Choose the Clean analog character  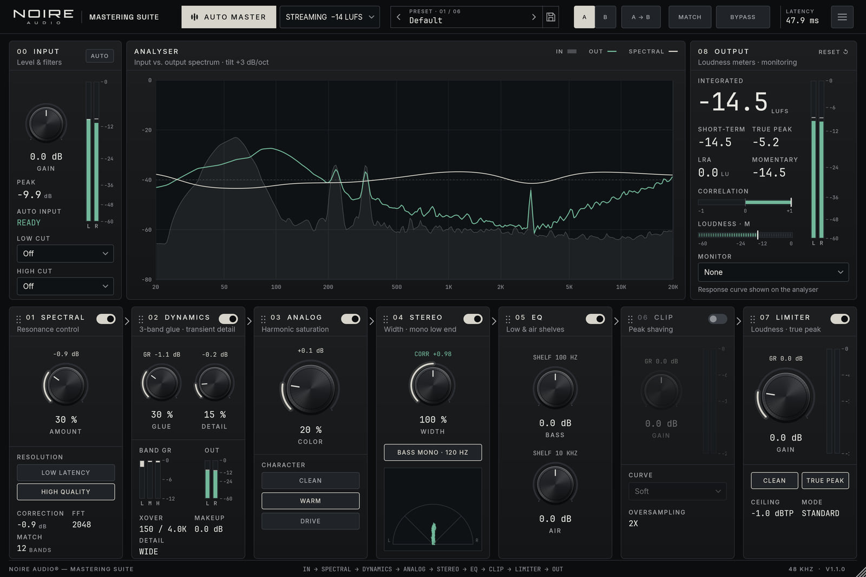tap(310, 480)
